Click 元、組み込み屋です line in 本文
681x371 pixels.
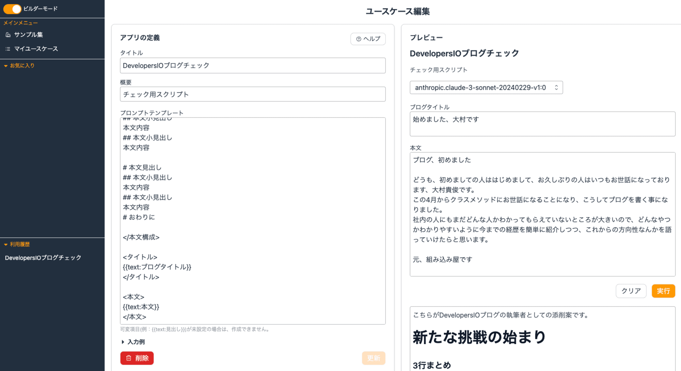pyautogui.click(x=443, y=259)
